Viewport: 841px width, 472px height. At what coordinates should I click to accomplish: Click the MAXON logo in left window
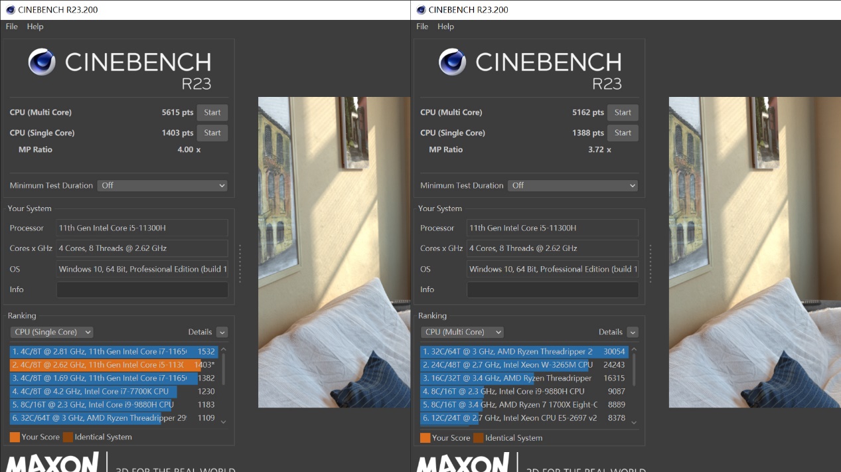tap(53, 463)
